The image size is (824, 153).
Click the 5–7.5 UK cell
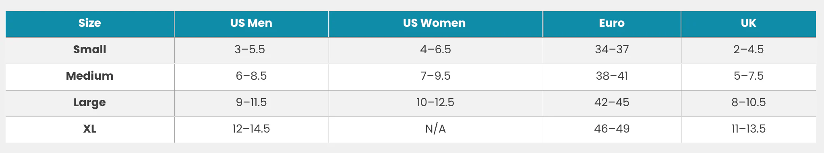tap(749, 76)
